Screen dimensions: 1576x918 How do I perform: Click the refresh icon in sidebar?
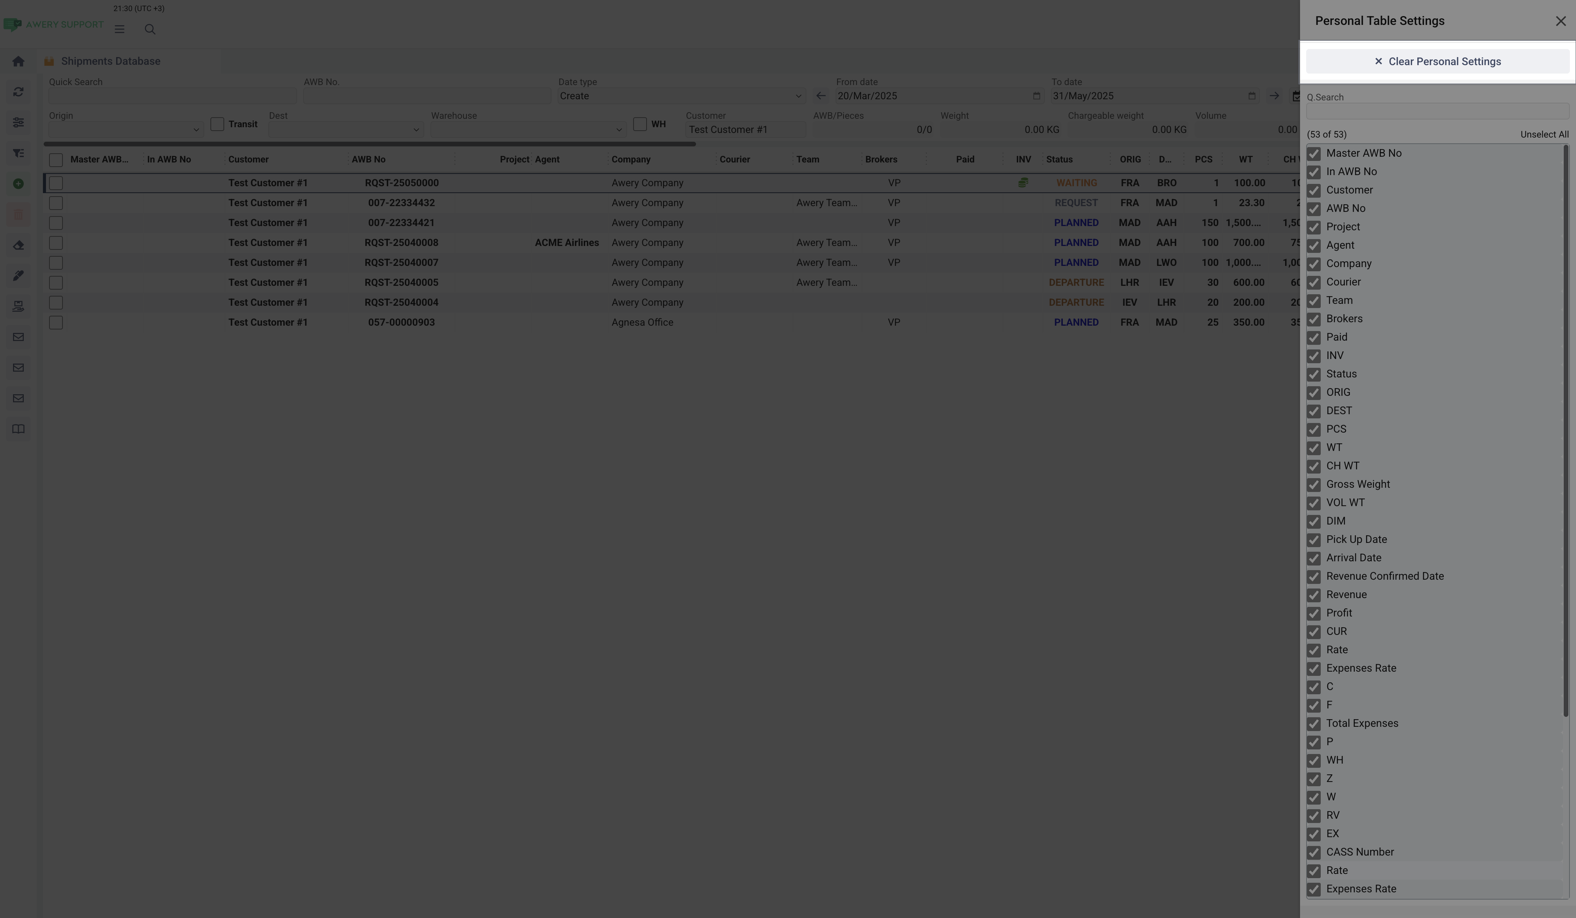point(18,92)
